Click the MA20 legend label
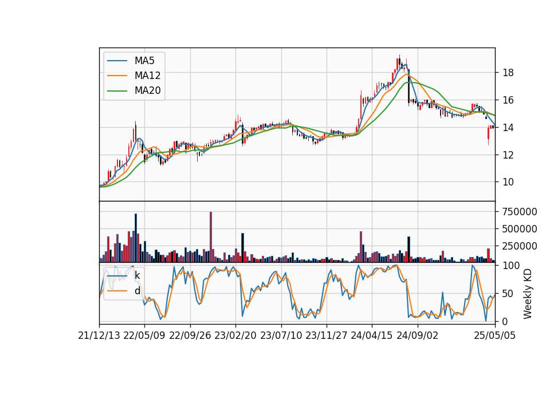This screenshot has height=395, width=550. click(x=147, y=90)
